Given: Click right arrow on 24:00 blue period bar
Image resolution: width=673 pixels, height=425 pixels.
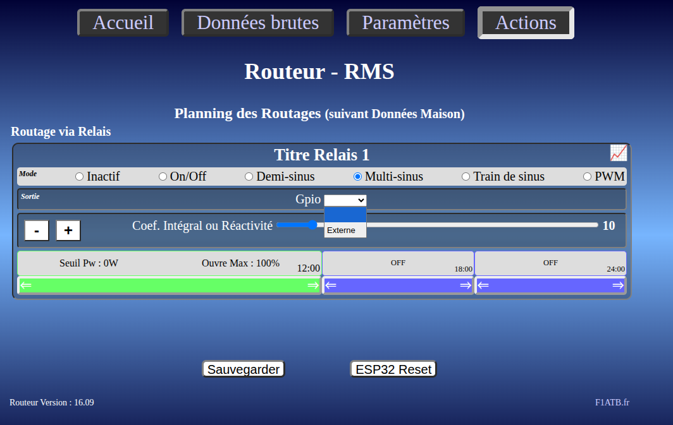Looking at the screenshot, I should (618, 285).
